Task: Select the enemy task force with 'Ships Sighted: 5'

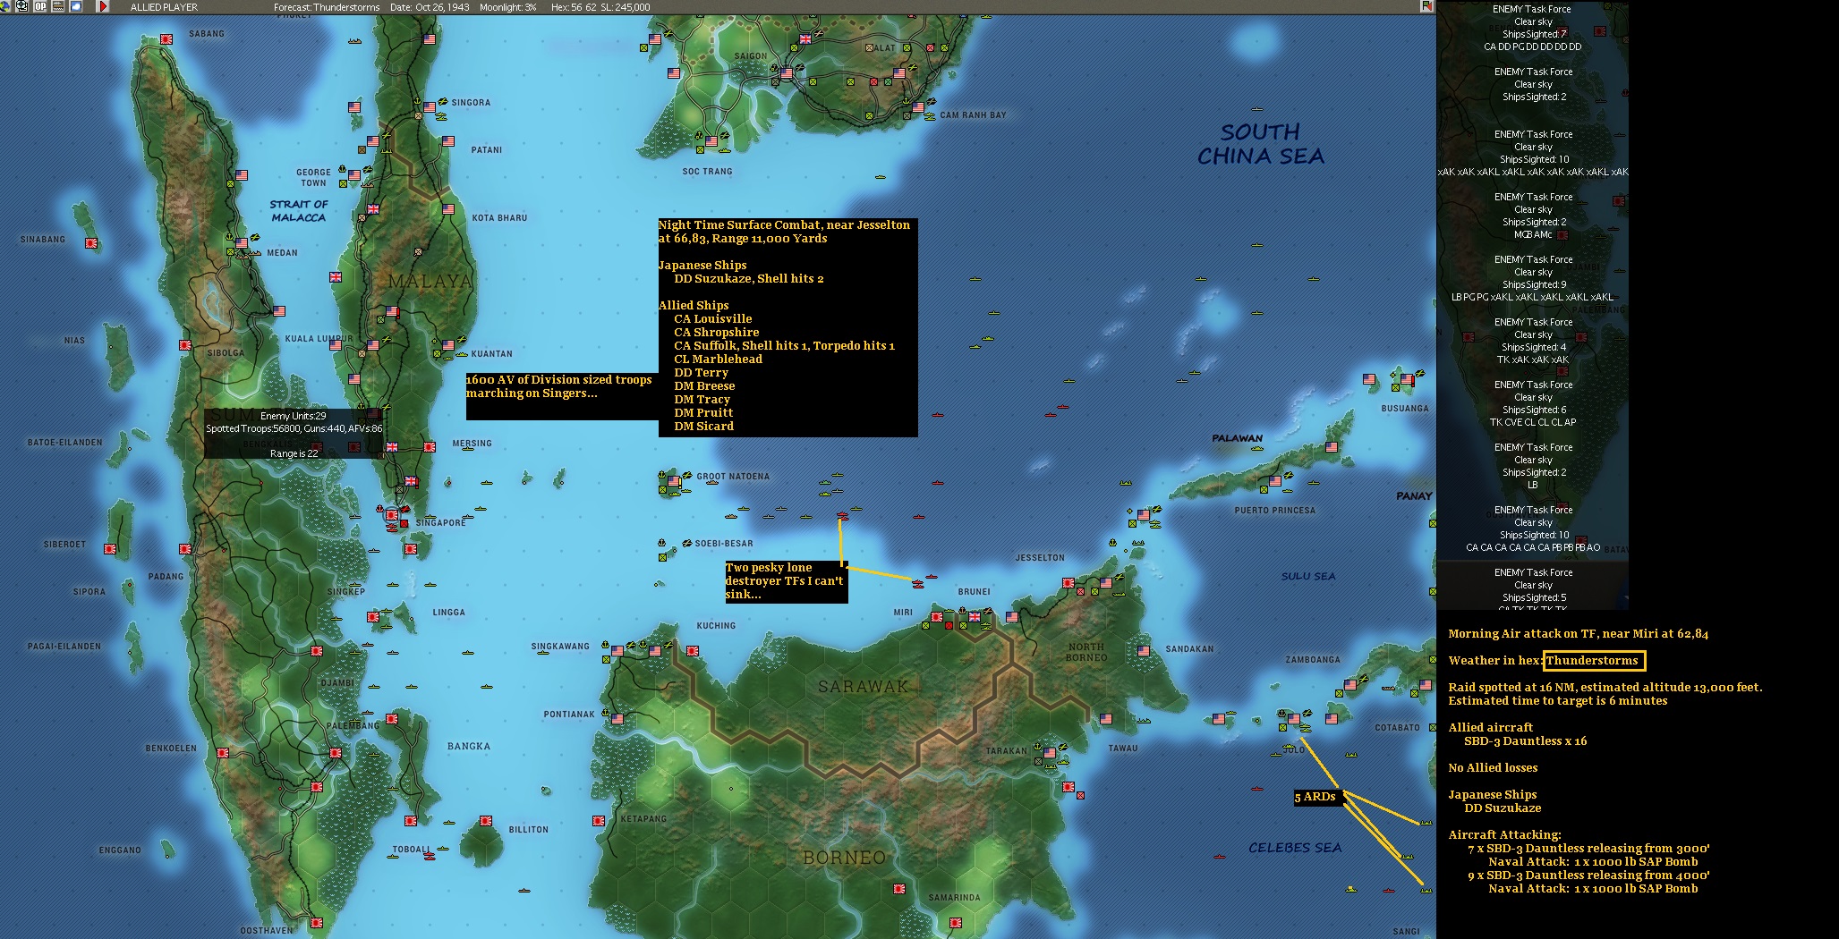Action: coord(1533,588)
